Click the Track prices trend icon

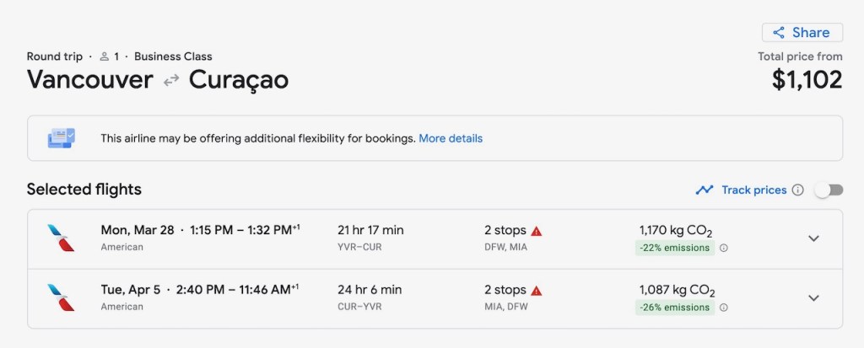704,190
